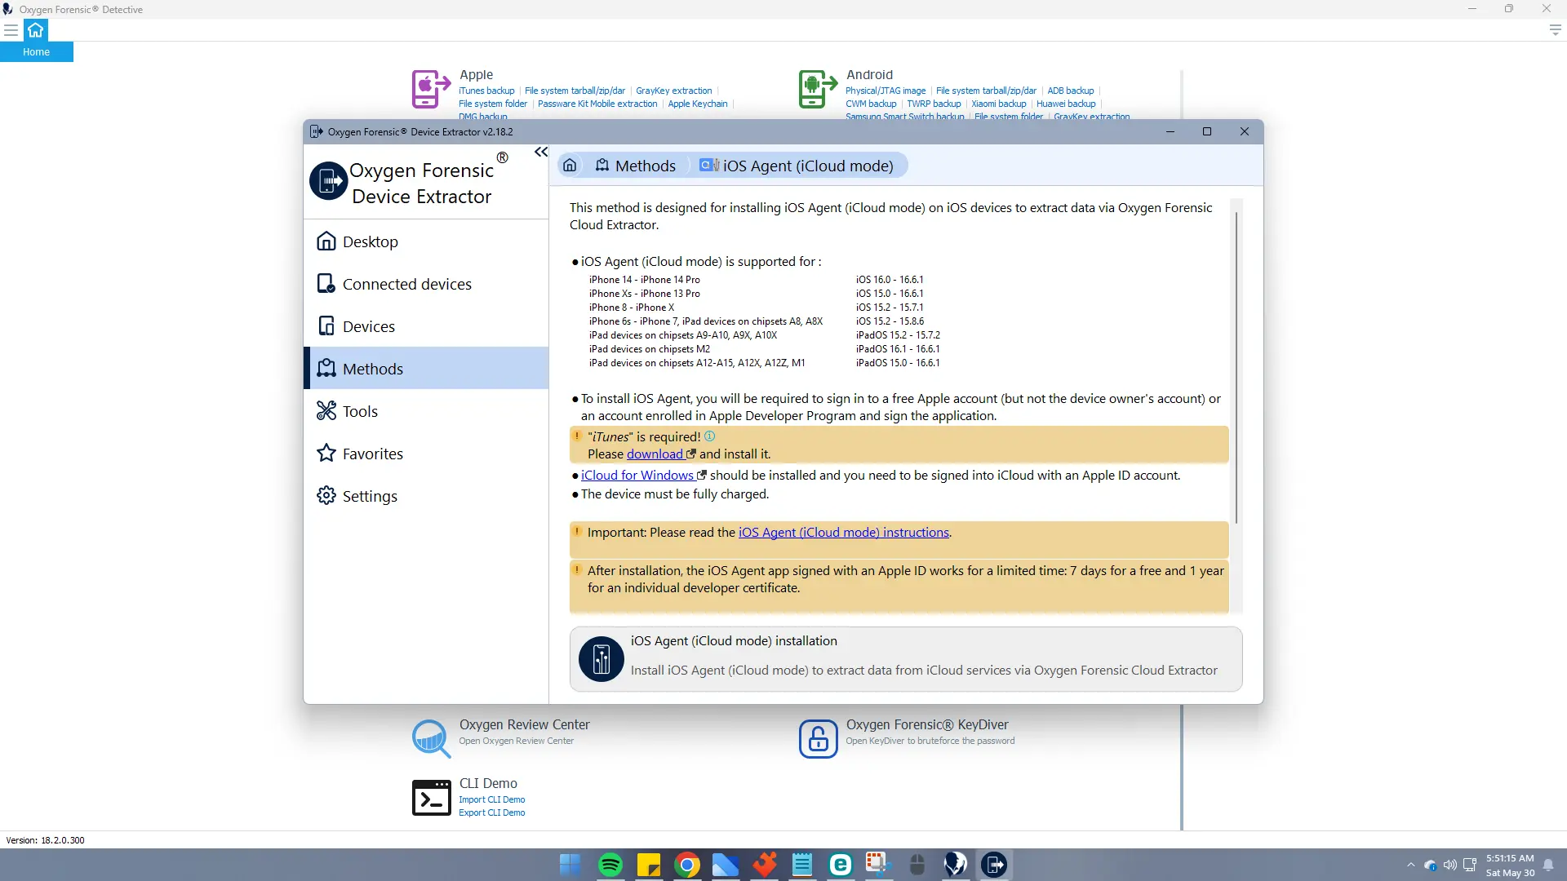Collapse the Device Extractor sidebar
This screenshot has height=881, width=1567.
(540, 153)
